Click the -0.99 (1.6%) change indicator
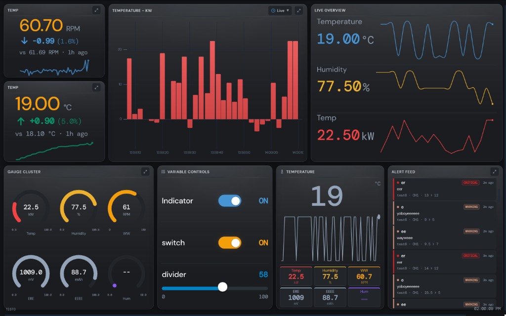 [49, 41]
